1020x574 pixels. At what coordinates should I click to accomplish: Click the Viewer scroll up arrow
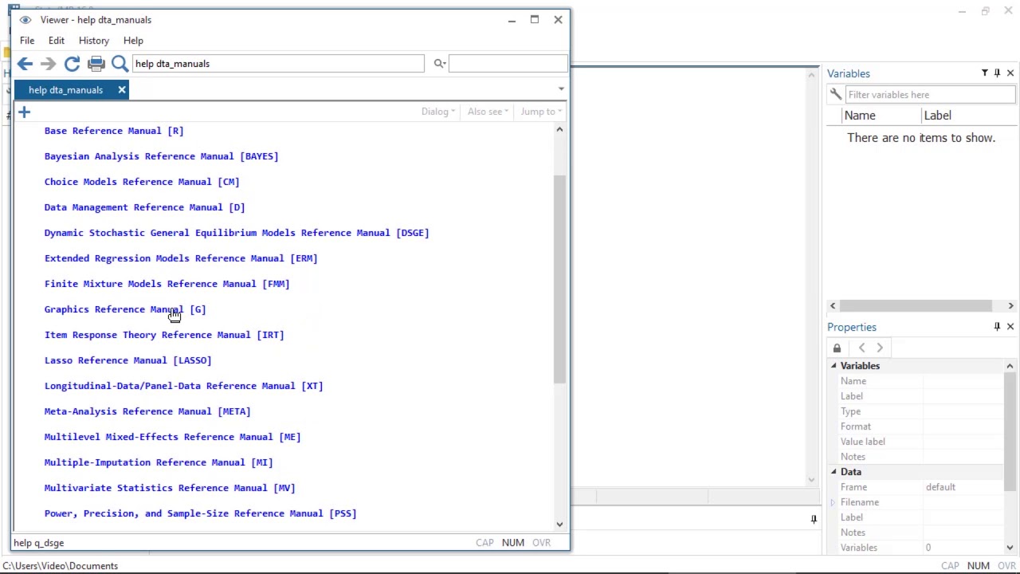click(559, 129)
